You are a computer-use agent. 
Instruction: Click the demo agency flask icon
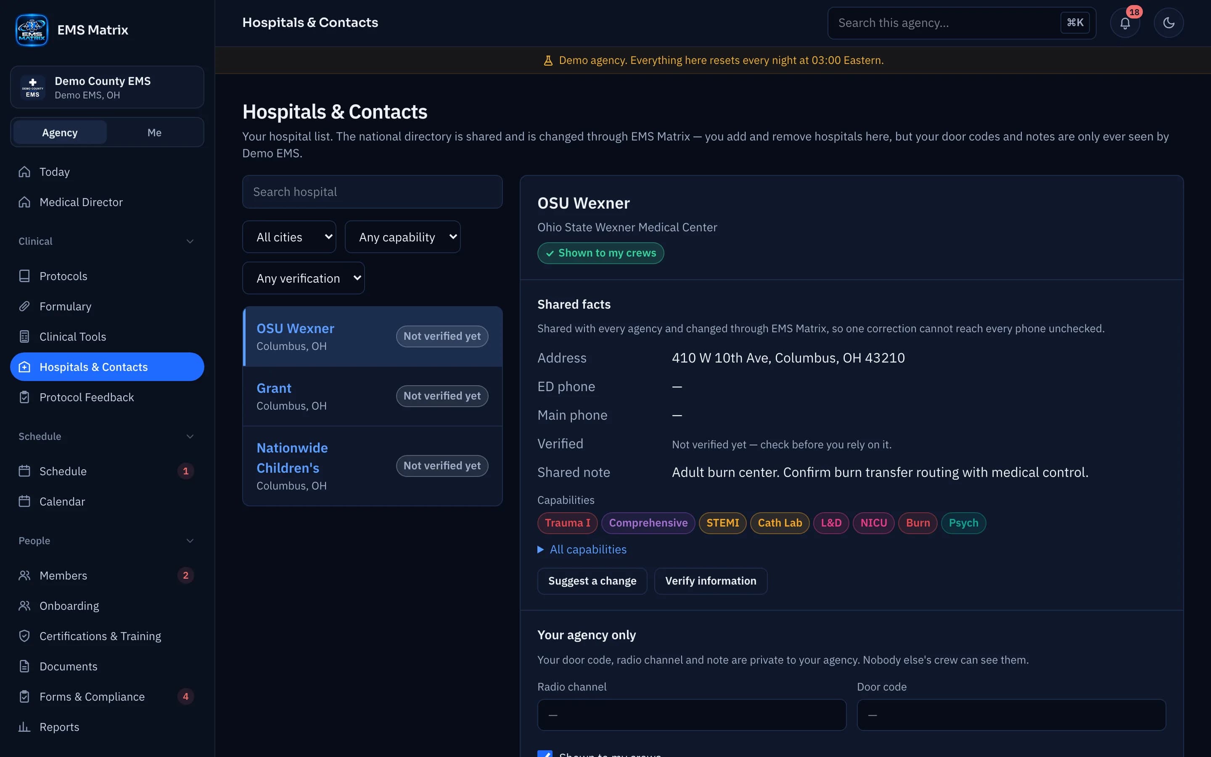[x=548, y=61]
